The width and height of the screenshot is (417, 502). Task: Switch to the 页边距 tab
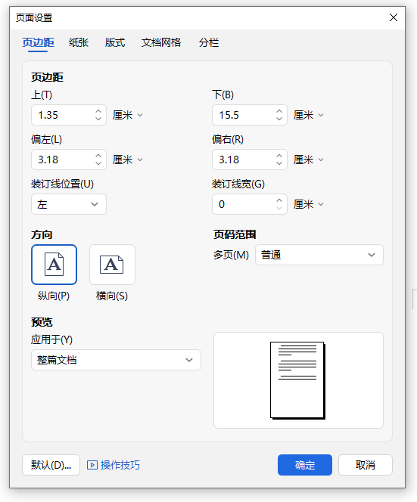pyautogui.click(x=38, y=42)
